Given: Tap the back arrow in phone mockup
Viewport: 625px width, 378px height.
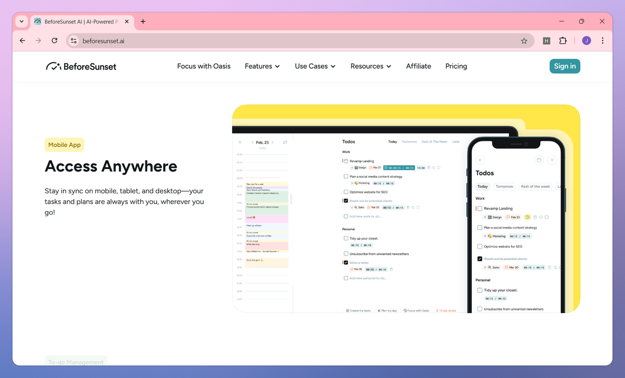Looking at the screenshot, I should pyautogui.click(x=481, y=160).
